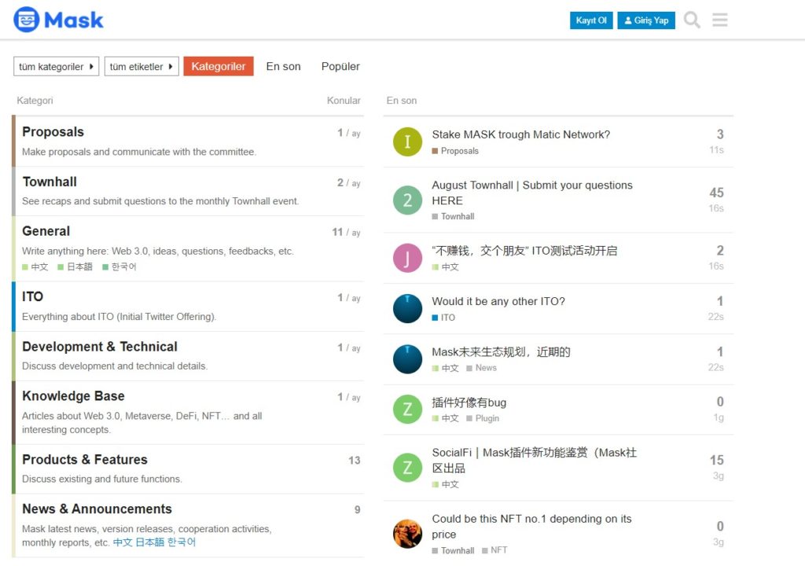Open the 'Knowledge Base' category
Screen dimensions: 805x566
[x=73, y=396]
